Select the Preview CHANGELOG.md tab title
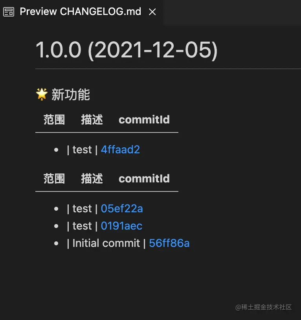This screenshot has height=320, width=301. point(80,12)
